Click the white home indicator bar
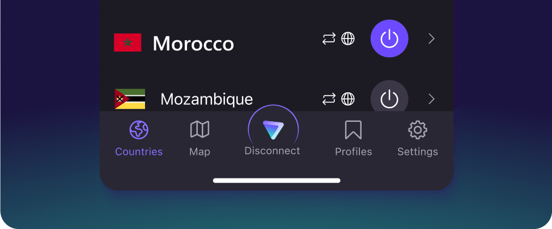 [x=277, y=181]
